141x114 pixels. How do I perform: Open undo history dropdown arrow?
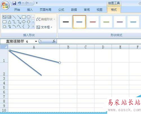coord(23,3)
